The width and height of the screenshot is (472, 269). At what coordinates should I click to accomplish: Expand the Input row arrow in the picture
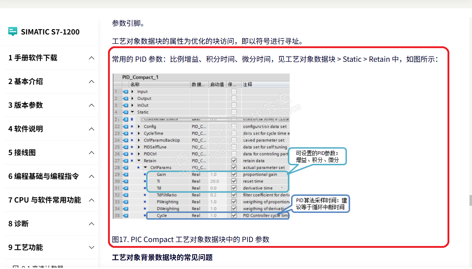click(132, 92)
